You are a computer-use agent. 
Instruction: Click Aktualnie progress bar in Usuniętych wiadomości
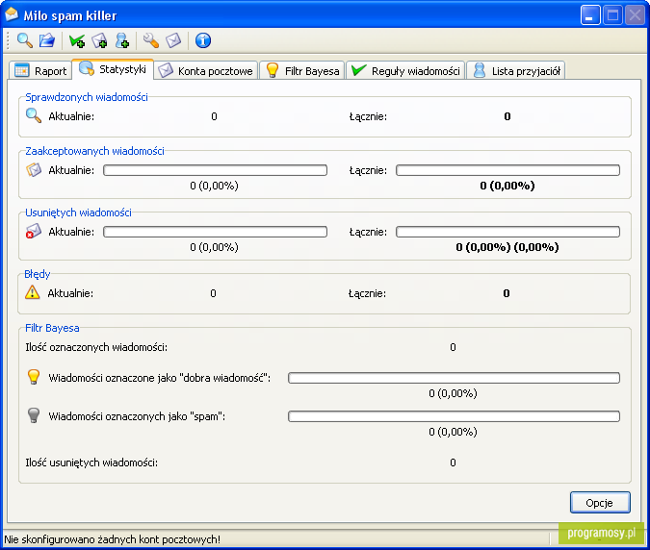click(x=215, y=232)
